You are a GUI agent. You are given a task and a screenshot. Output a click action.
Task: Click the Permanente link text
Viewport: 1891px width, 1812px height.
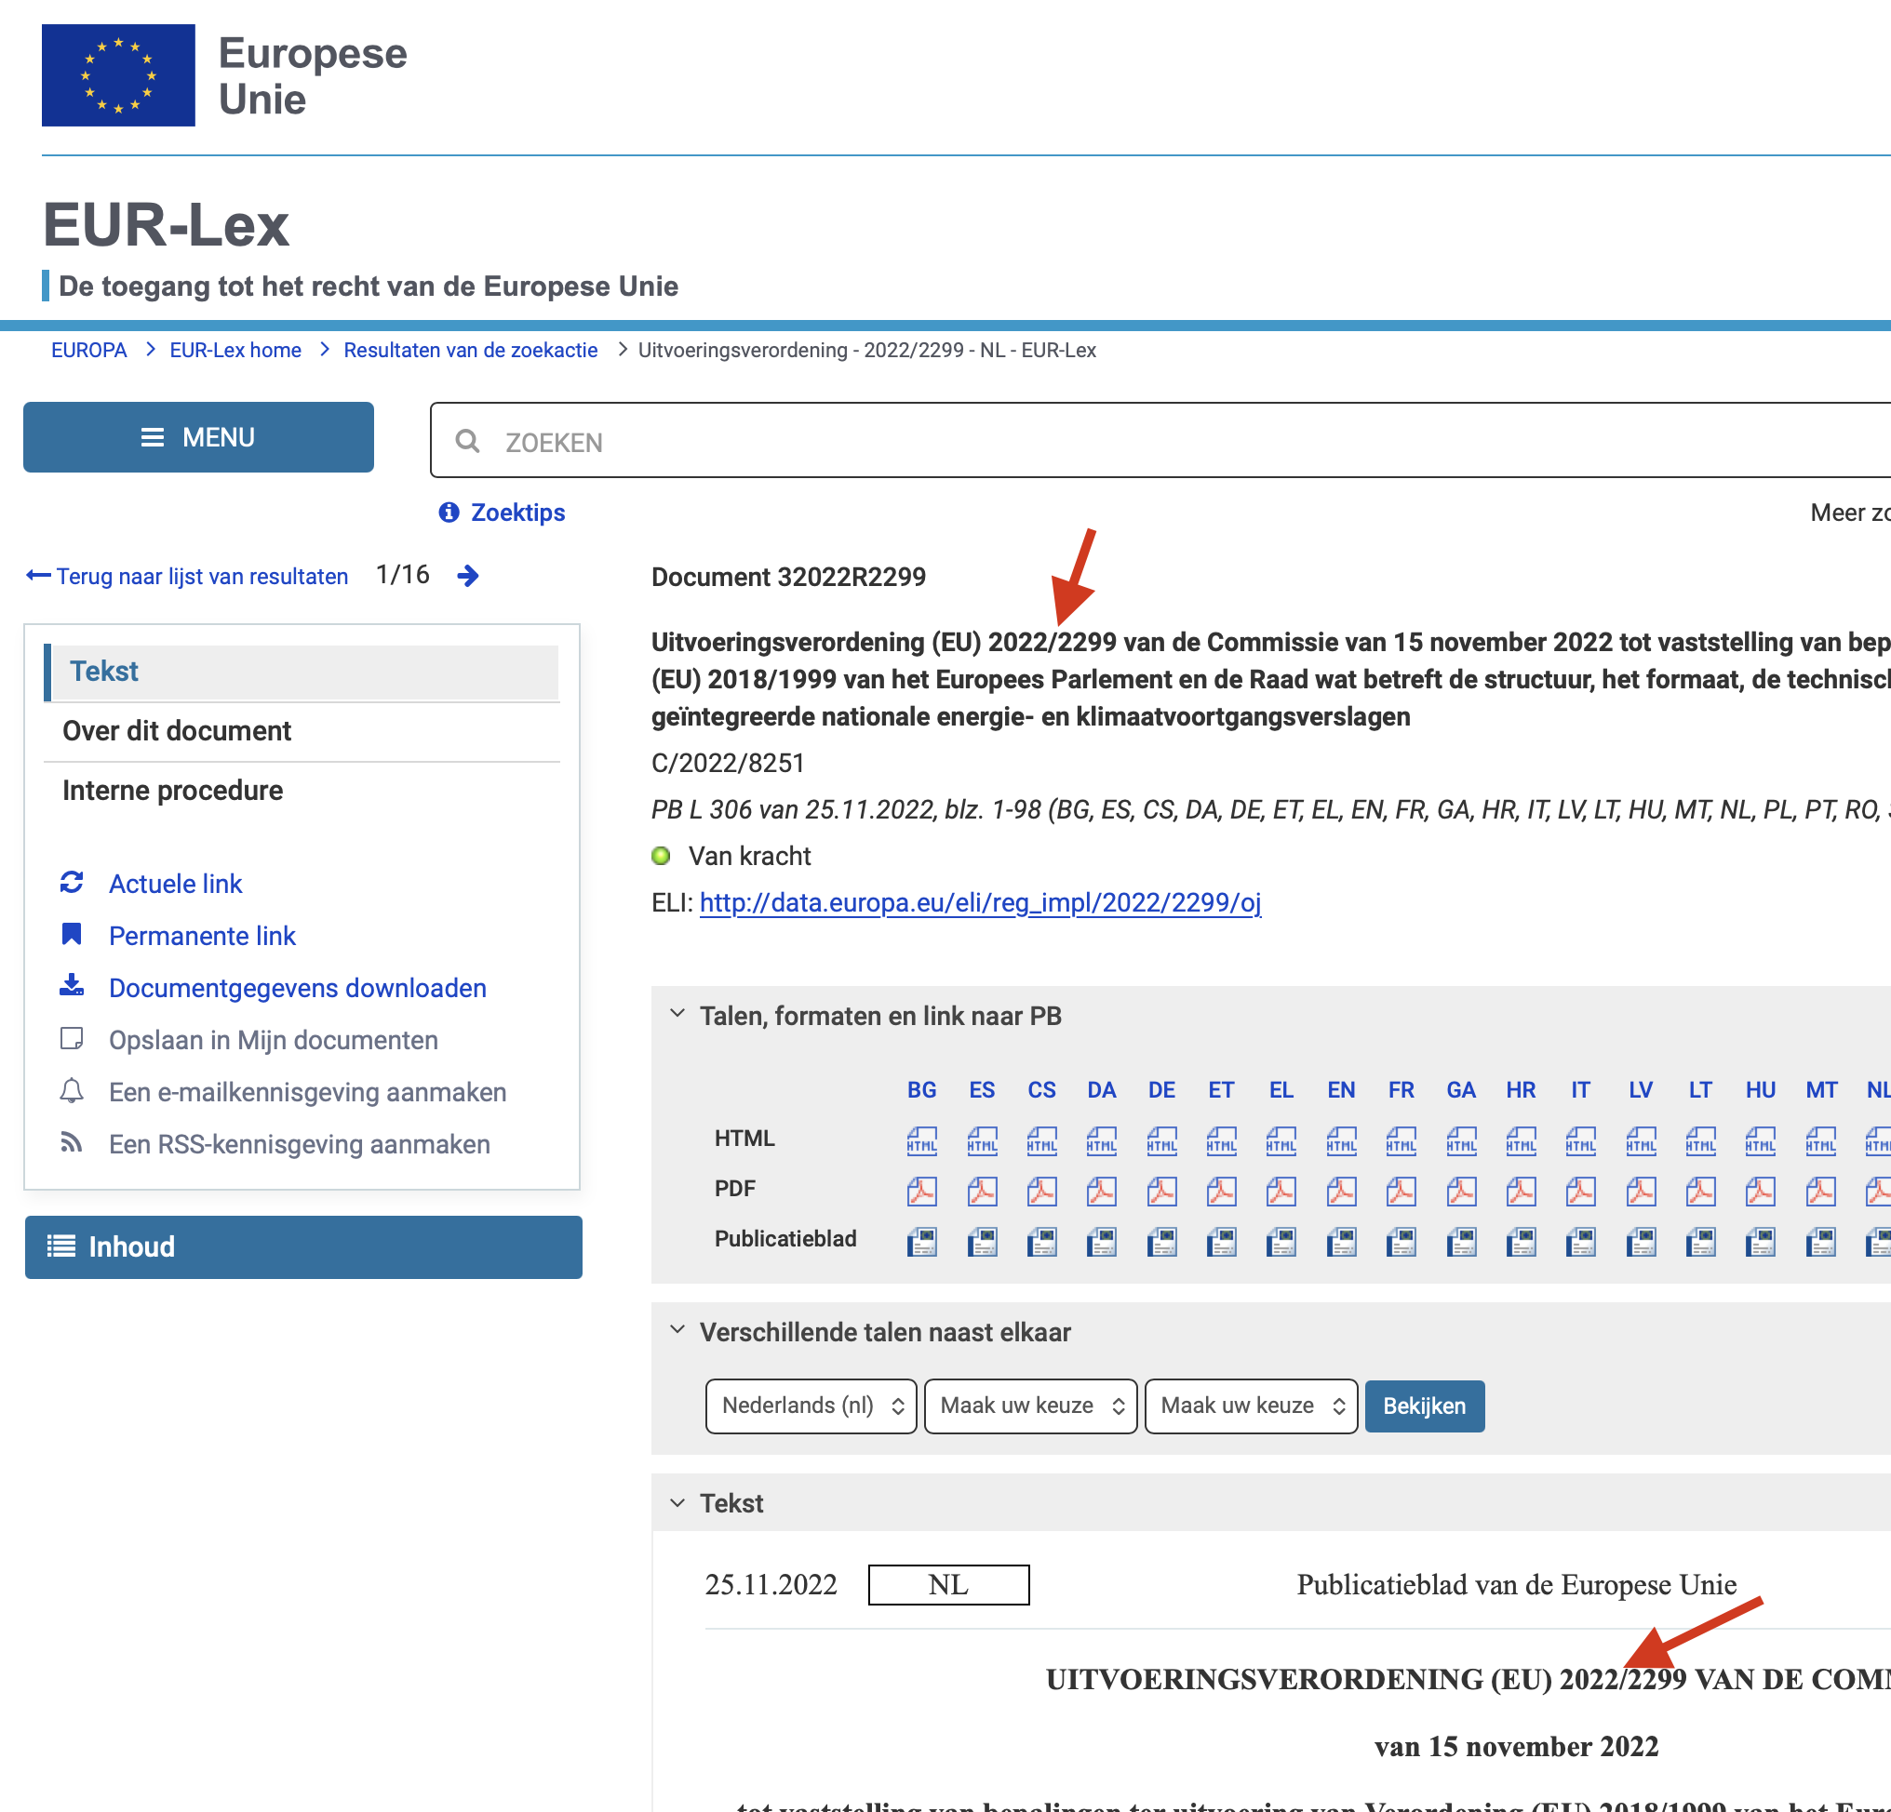coord(202,936)
